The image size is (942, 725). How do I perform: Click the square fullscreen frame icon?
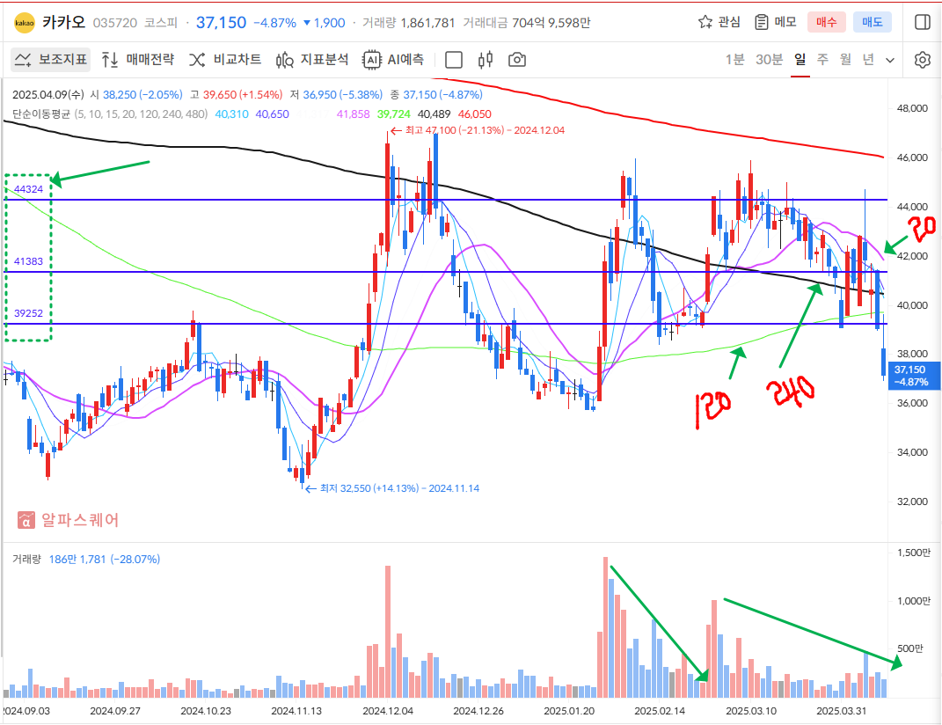(x=454, y=60)
